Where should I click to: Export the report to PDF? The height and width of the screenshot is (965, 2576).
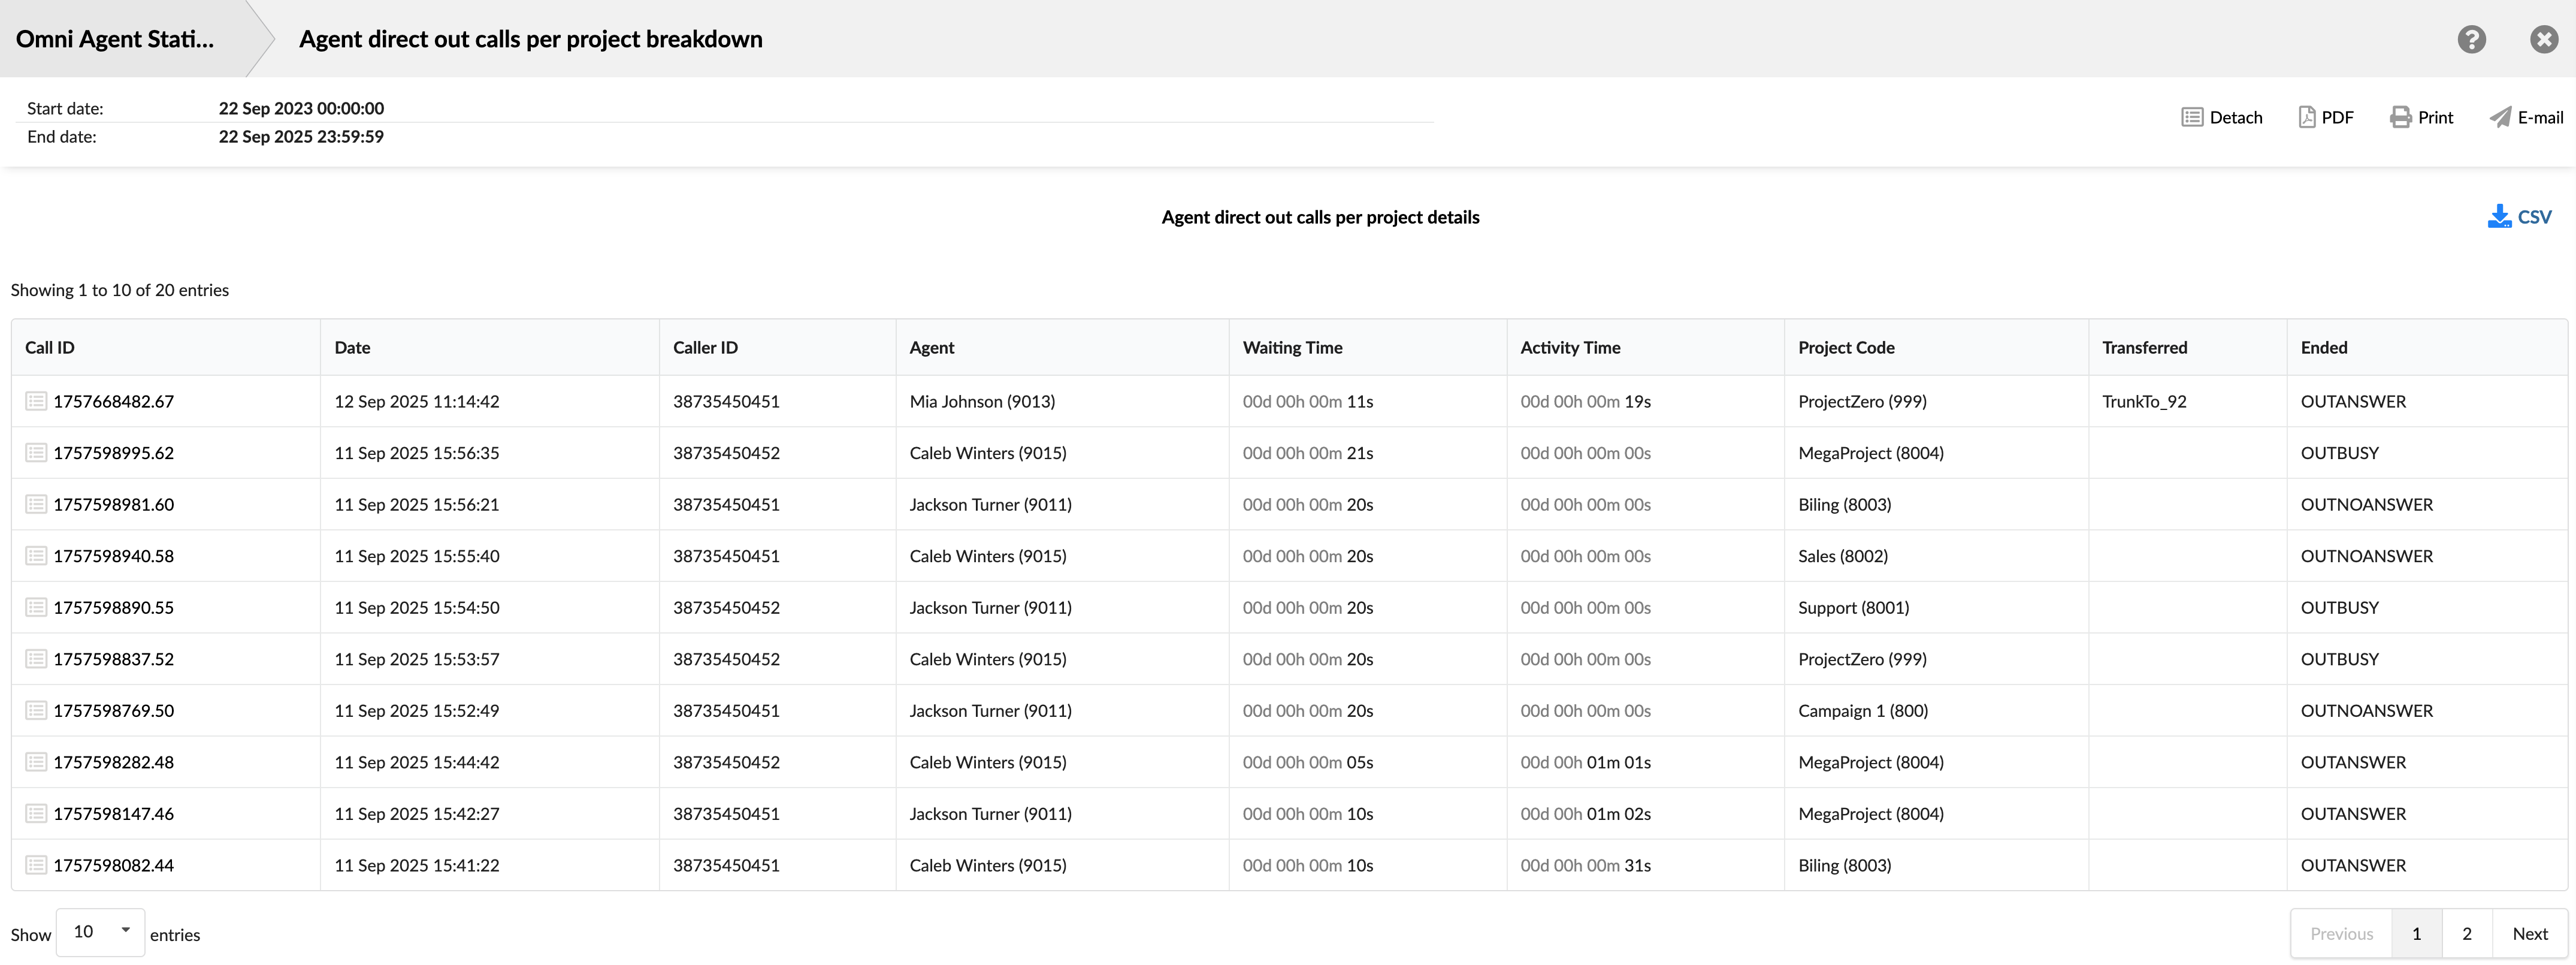(x=2326, y=116)
